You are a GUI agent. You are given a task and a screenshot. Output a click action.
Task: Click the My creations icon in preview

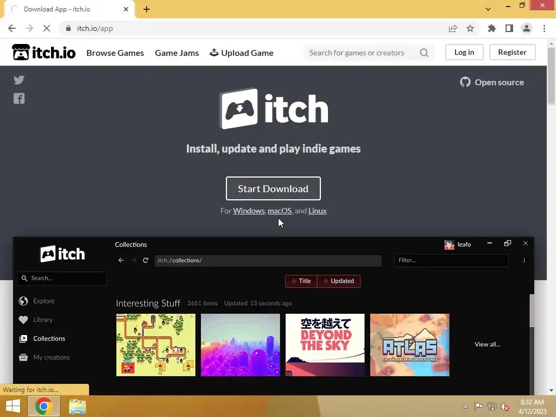[x=23, y=357]
